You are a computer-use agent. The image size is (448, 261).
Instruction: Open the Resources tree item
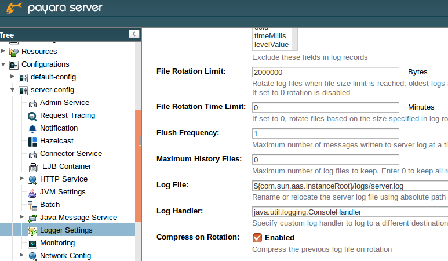click(39, 52)
